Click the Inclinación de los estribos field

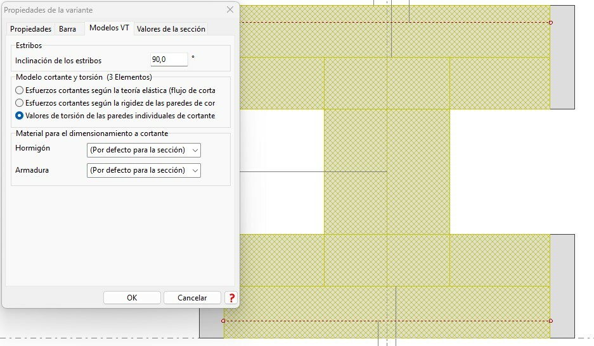(x=169, y=59)
